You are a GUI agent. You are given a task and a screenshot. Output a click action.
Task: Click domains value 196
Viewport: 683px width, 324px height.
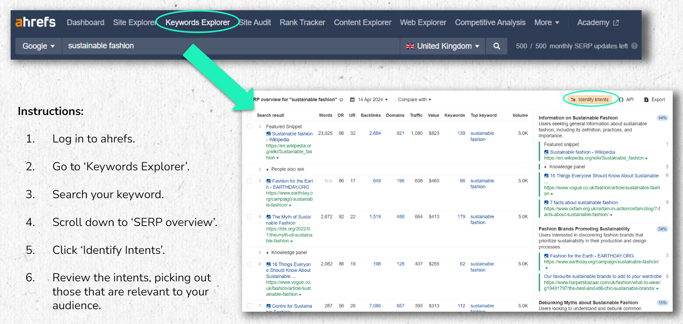pyautogui.click(x=400, y=181)
